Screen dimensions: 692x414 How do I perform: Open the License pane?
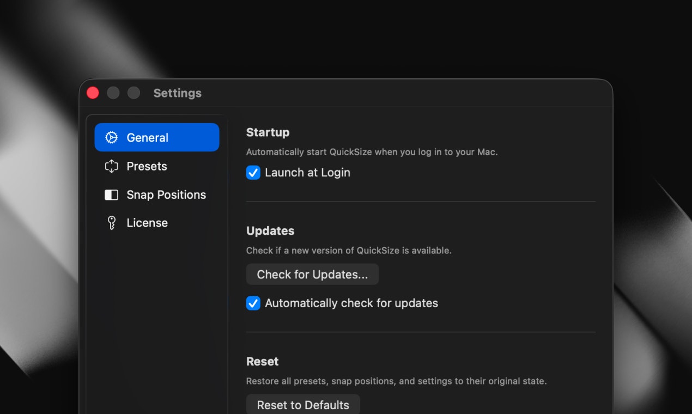pyautogui.click(x=157, y=223)
